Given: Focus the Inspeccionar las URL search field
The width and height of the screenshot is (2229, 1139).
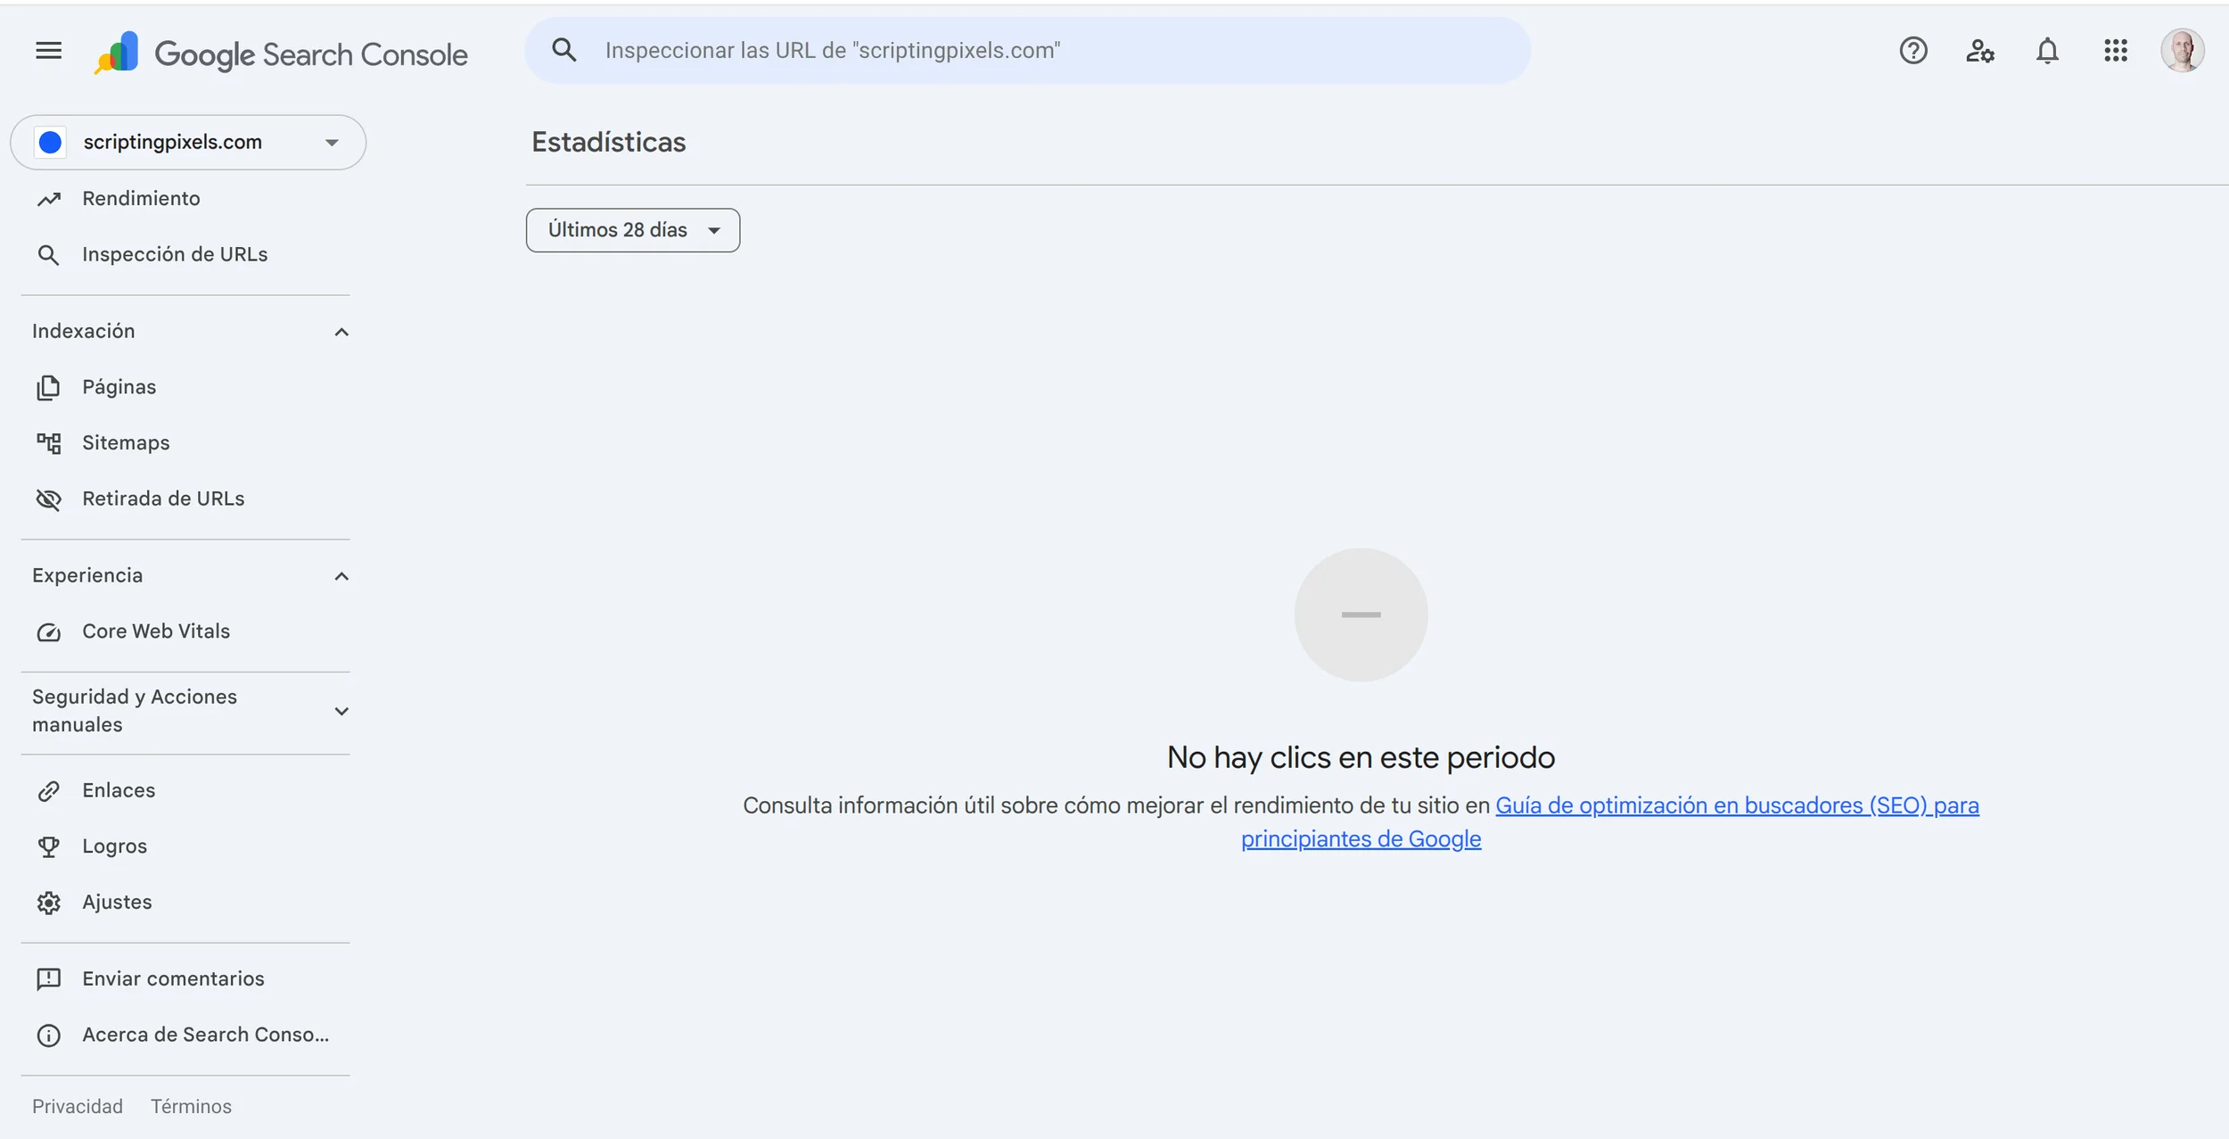Looking at the screenshot, I should [1028, 51].
